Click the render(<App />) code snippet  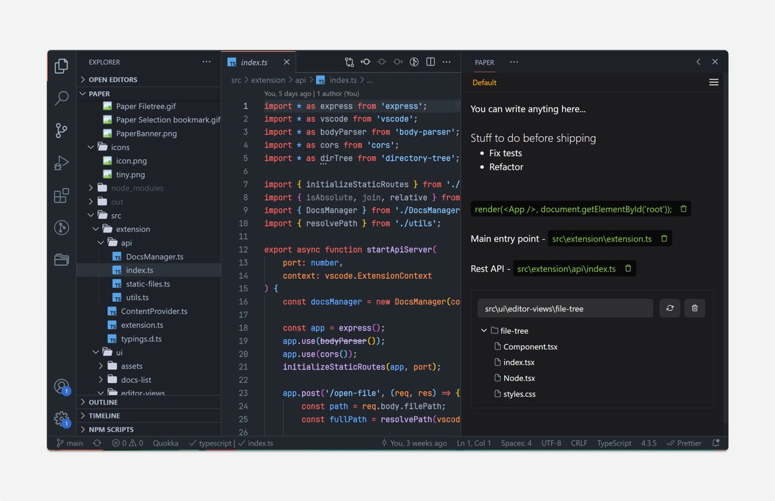(x=573, y=209)
